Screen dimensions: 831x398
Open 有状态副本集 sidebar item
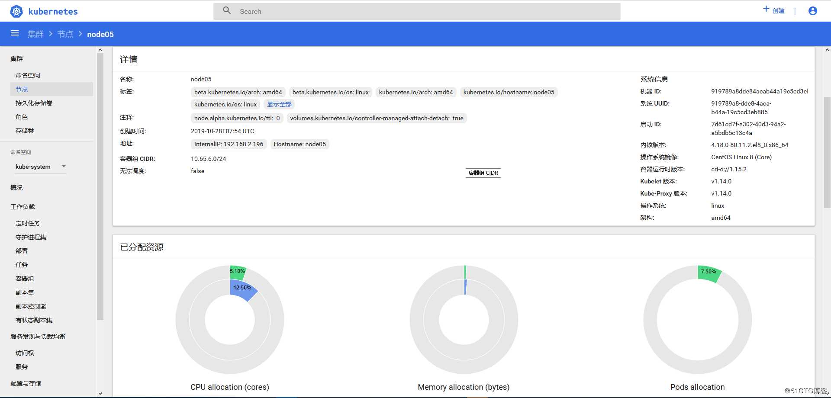(34, 320)
